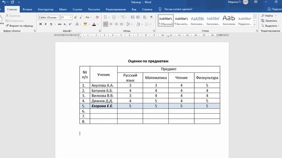Click the Найти button

tap(267, 16)
